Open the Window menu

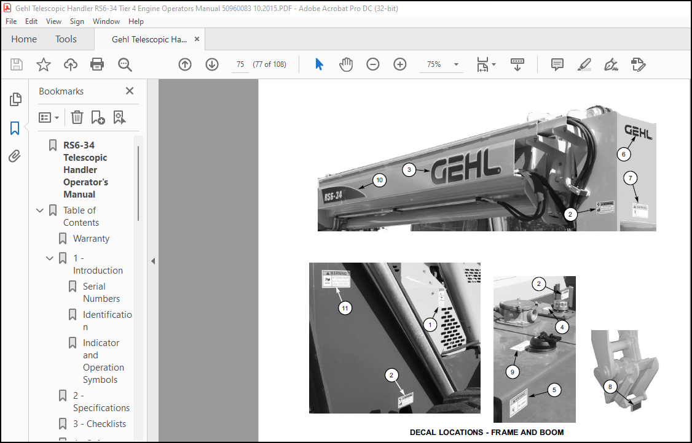point(106,21)
